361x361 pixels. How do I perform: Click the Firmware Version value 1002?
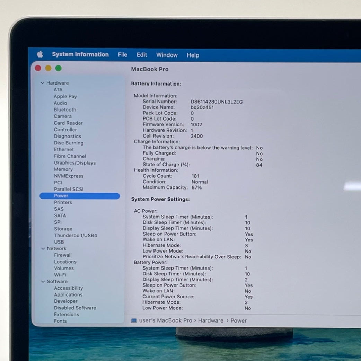[x=196, y=125]
